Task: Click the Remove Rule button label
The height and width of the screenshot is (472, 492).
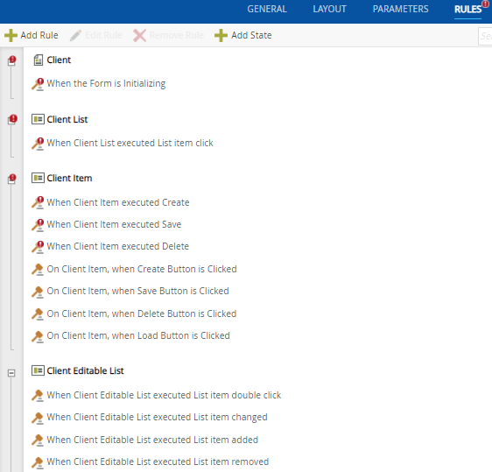Action: (177, 35)
